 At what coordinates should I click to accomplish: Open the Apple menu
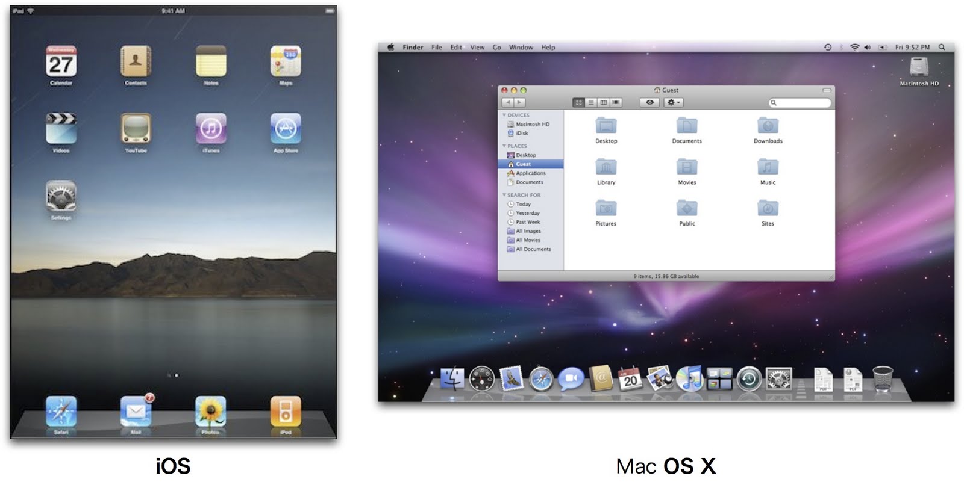(x=390, y=47)
